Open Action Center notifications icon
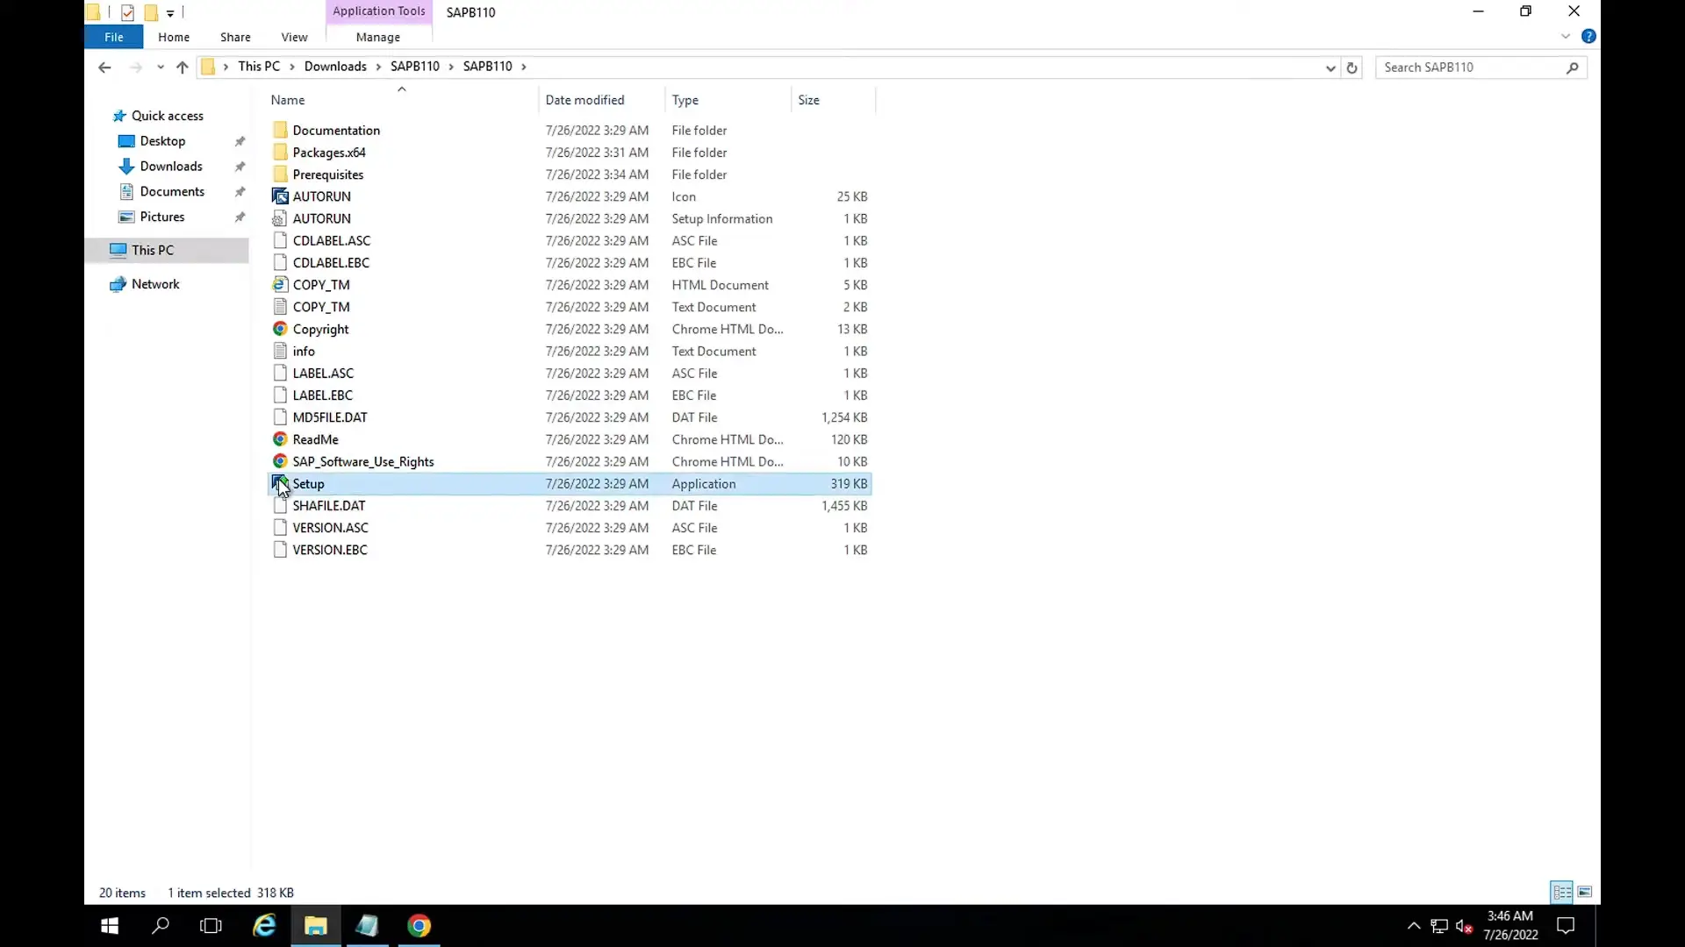The height and width of the screenshot is (947, 1685). (x=1567, y=926)
